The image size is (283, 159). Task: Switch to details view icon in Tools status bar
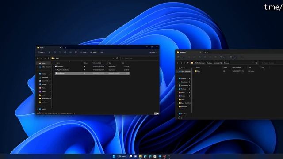tap(155, 114)
